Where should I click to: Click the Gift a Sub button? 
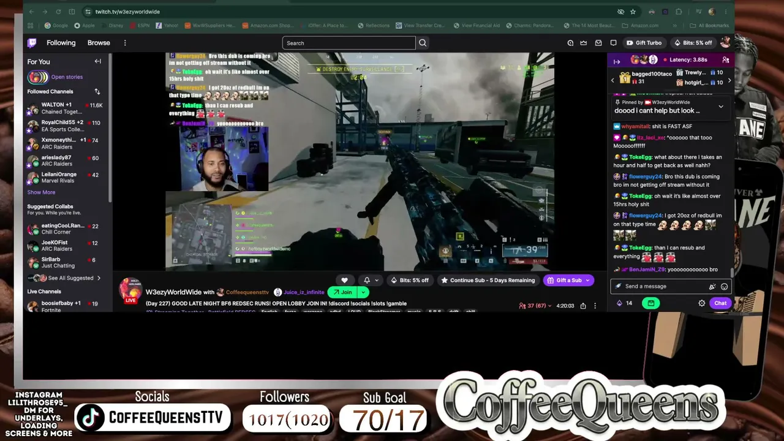[568, 281]
